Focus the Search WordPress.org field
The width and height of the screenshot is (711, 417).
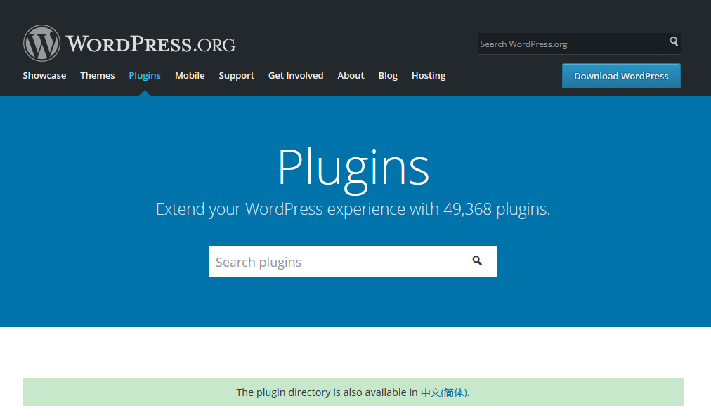point(570,44)
